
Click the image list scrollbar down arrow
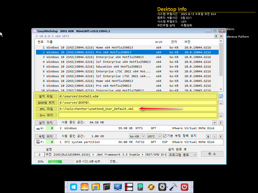click(x=221, y=89)
